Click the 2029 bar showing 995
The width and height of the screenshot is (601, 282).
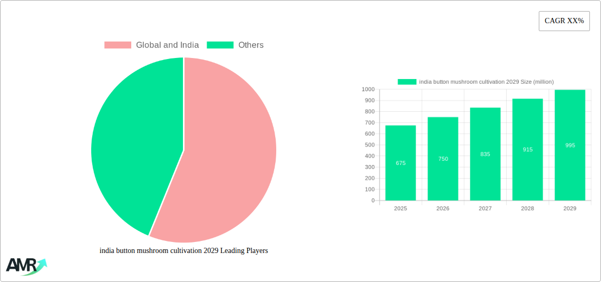570,145
